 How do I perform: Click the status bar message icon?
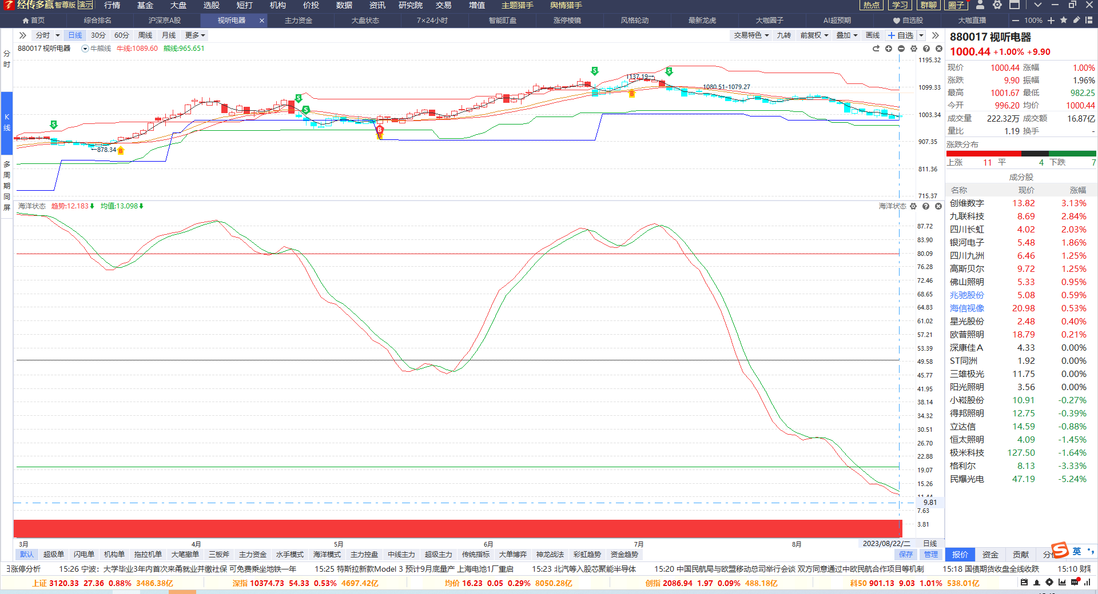click(1075, 583)
